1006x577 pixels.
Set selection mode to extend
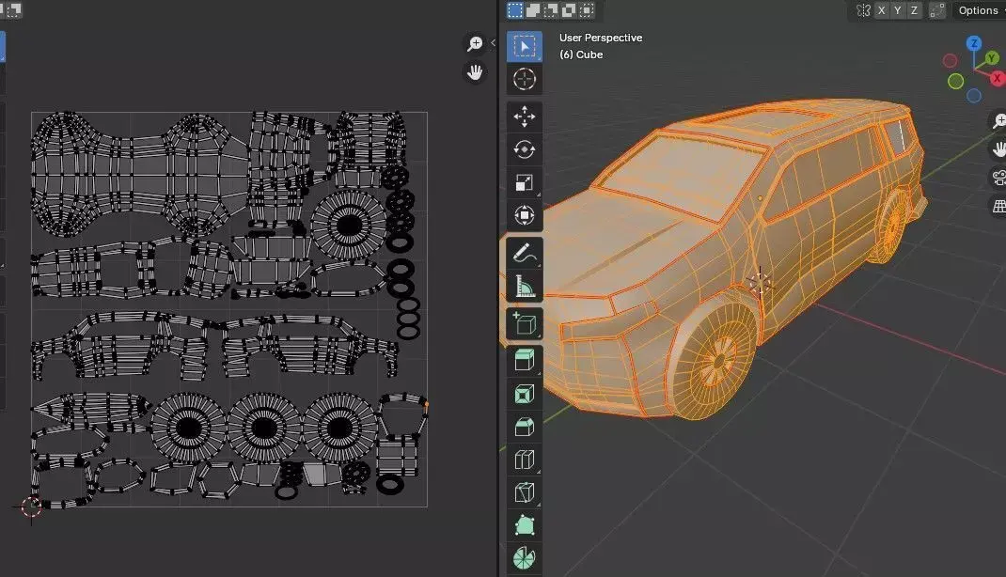532,10
